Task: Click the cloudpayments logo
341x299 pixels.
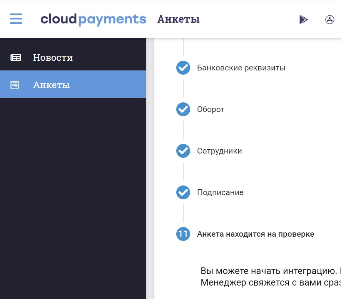Action: pos(93,19)
